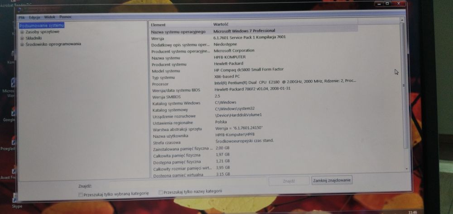Screen dimensions: 453x214
Task: Select the Wersja SMBIOS row
Action: coord(254,97)
